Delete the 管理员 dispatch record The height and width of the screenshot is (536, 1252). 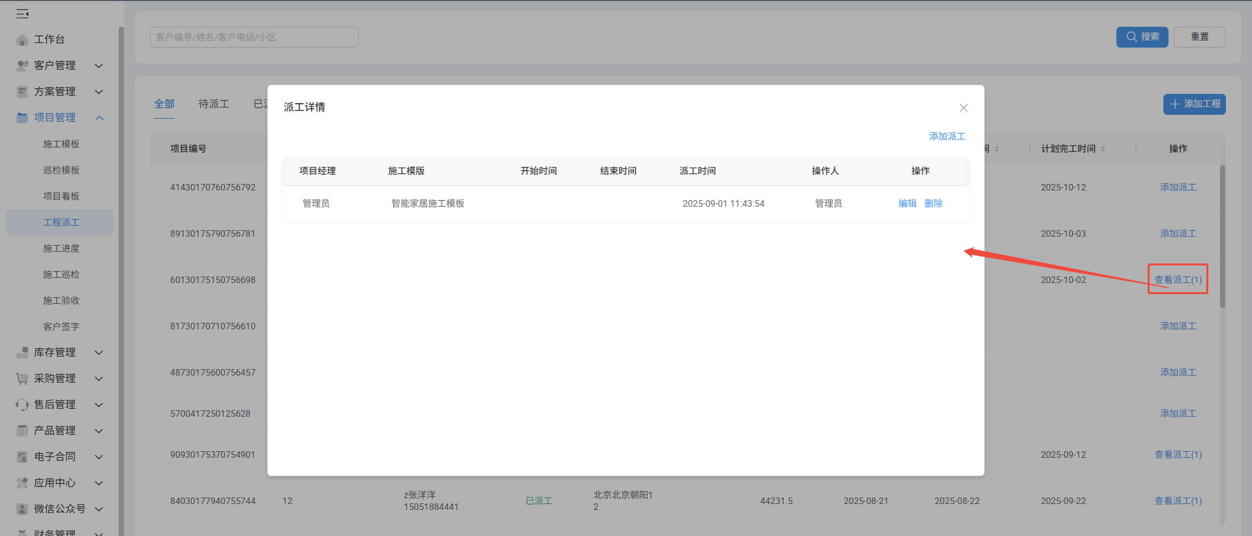[x=933, y=203]
